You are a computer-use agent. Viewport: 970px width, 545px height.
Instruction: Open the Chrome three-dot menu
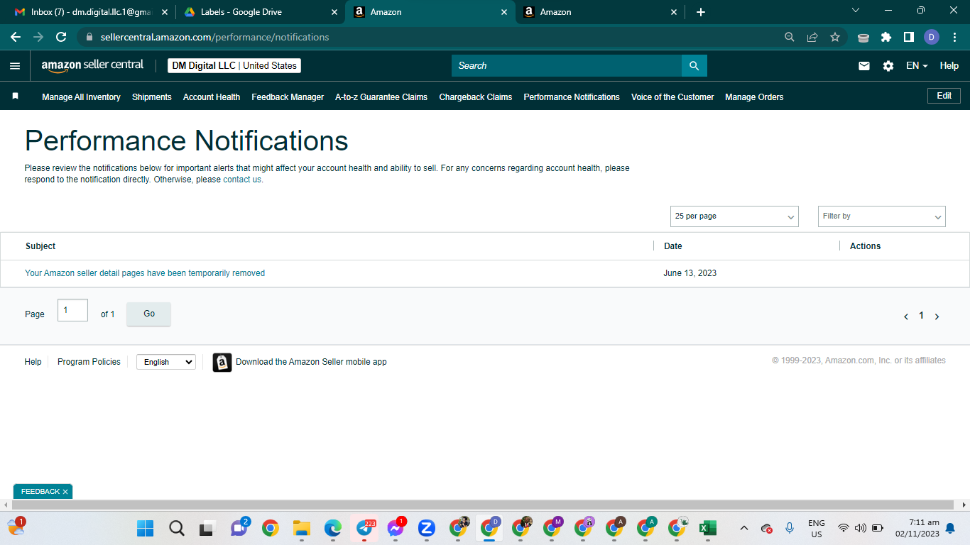pyautogui.click(x=954, y=37)
